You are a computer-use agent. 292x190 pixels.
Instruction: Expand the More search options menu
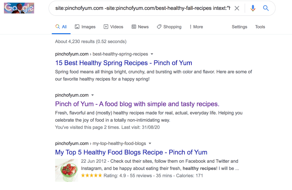pos(196,27)
